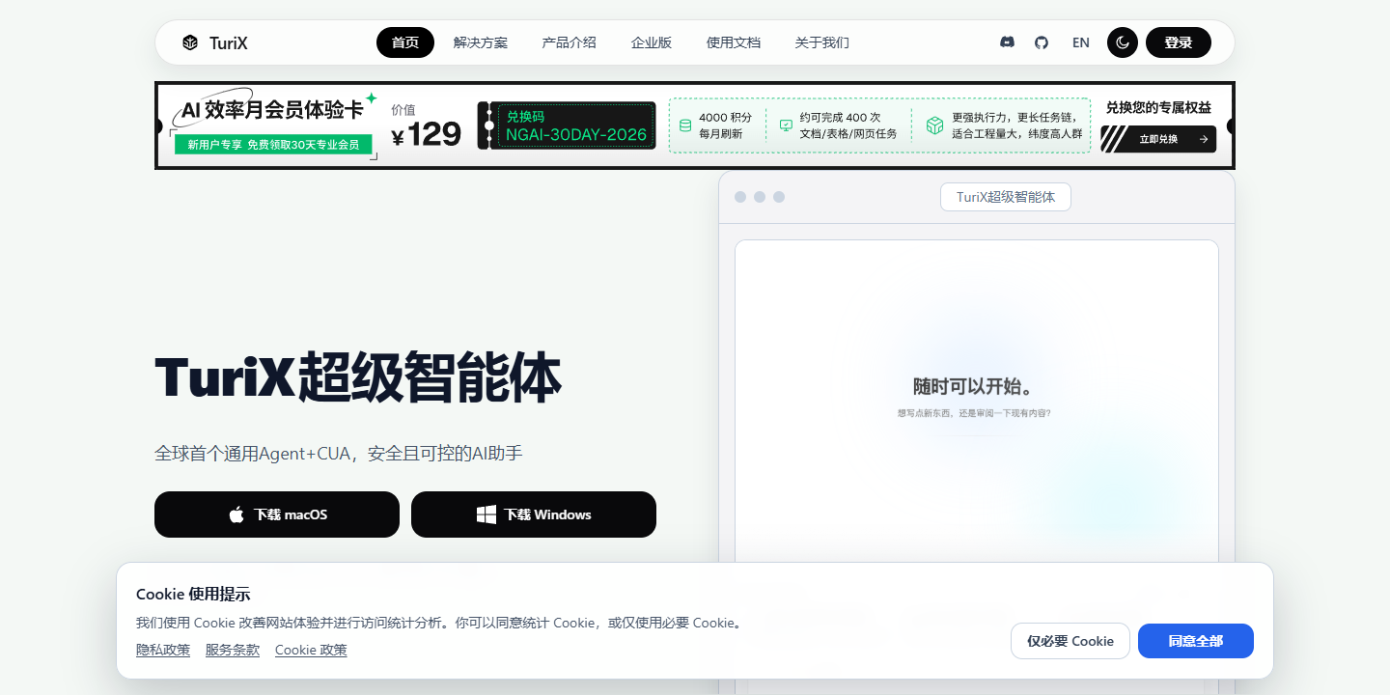Download the macOS version
The height and width of the screenshot is (695, 1390).
point(277,514)
